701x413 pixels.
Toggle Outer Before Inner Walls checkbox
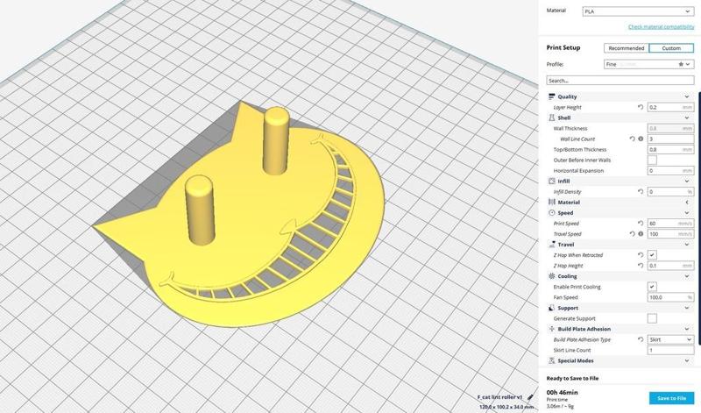652,160
